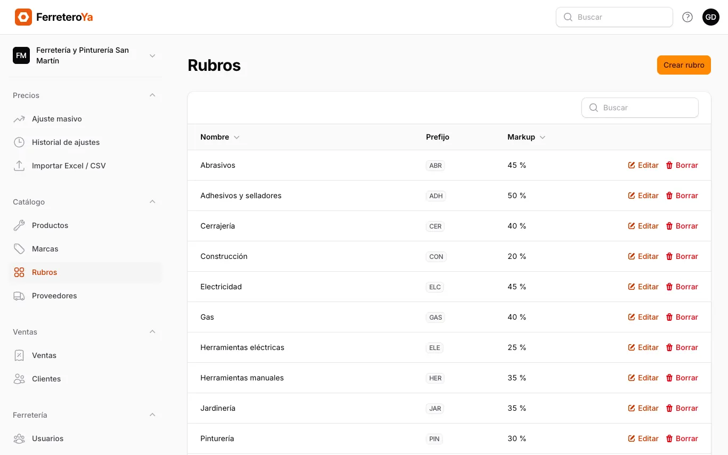The height and width of the screenshot is (455, 728).
Task: Click the 50 % markup value
Action: coord(517,196)
